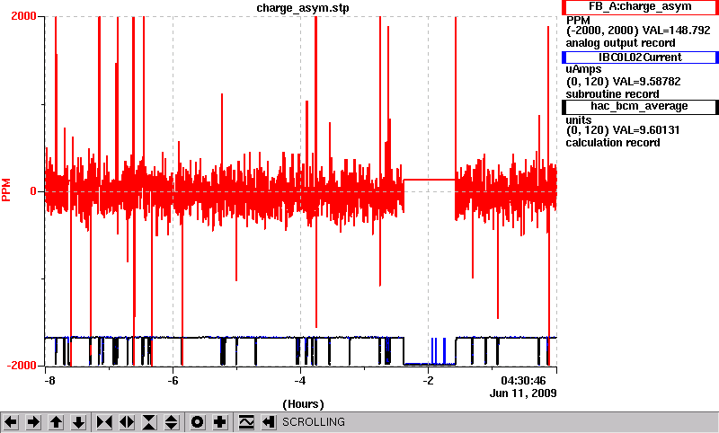Viewport: 719px width, 433px height.
Task: Click the VAL=9.58782 readout text
Action: (x=646, y=82)
